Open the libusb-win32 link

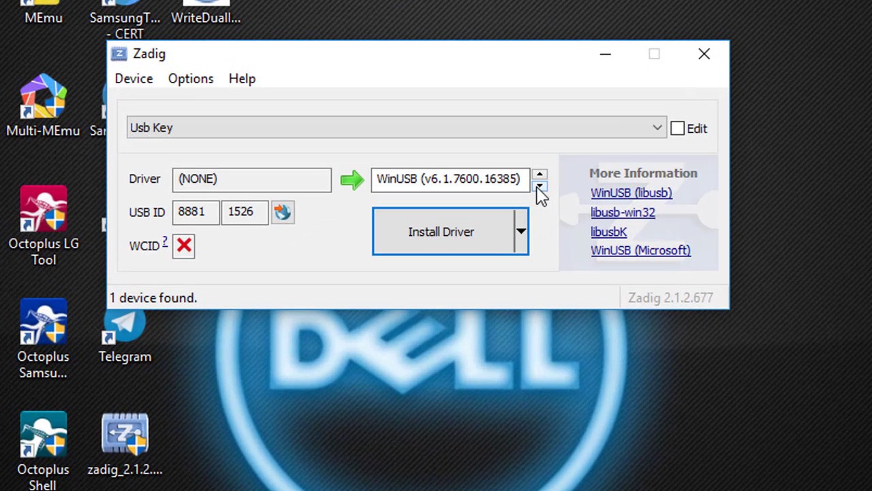coord(623,213)
